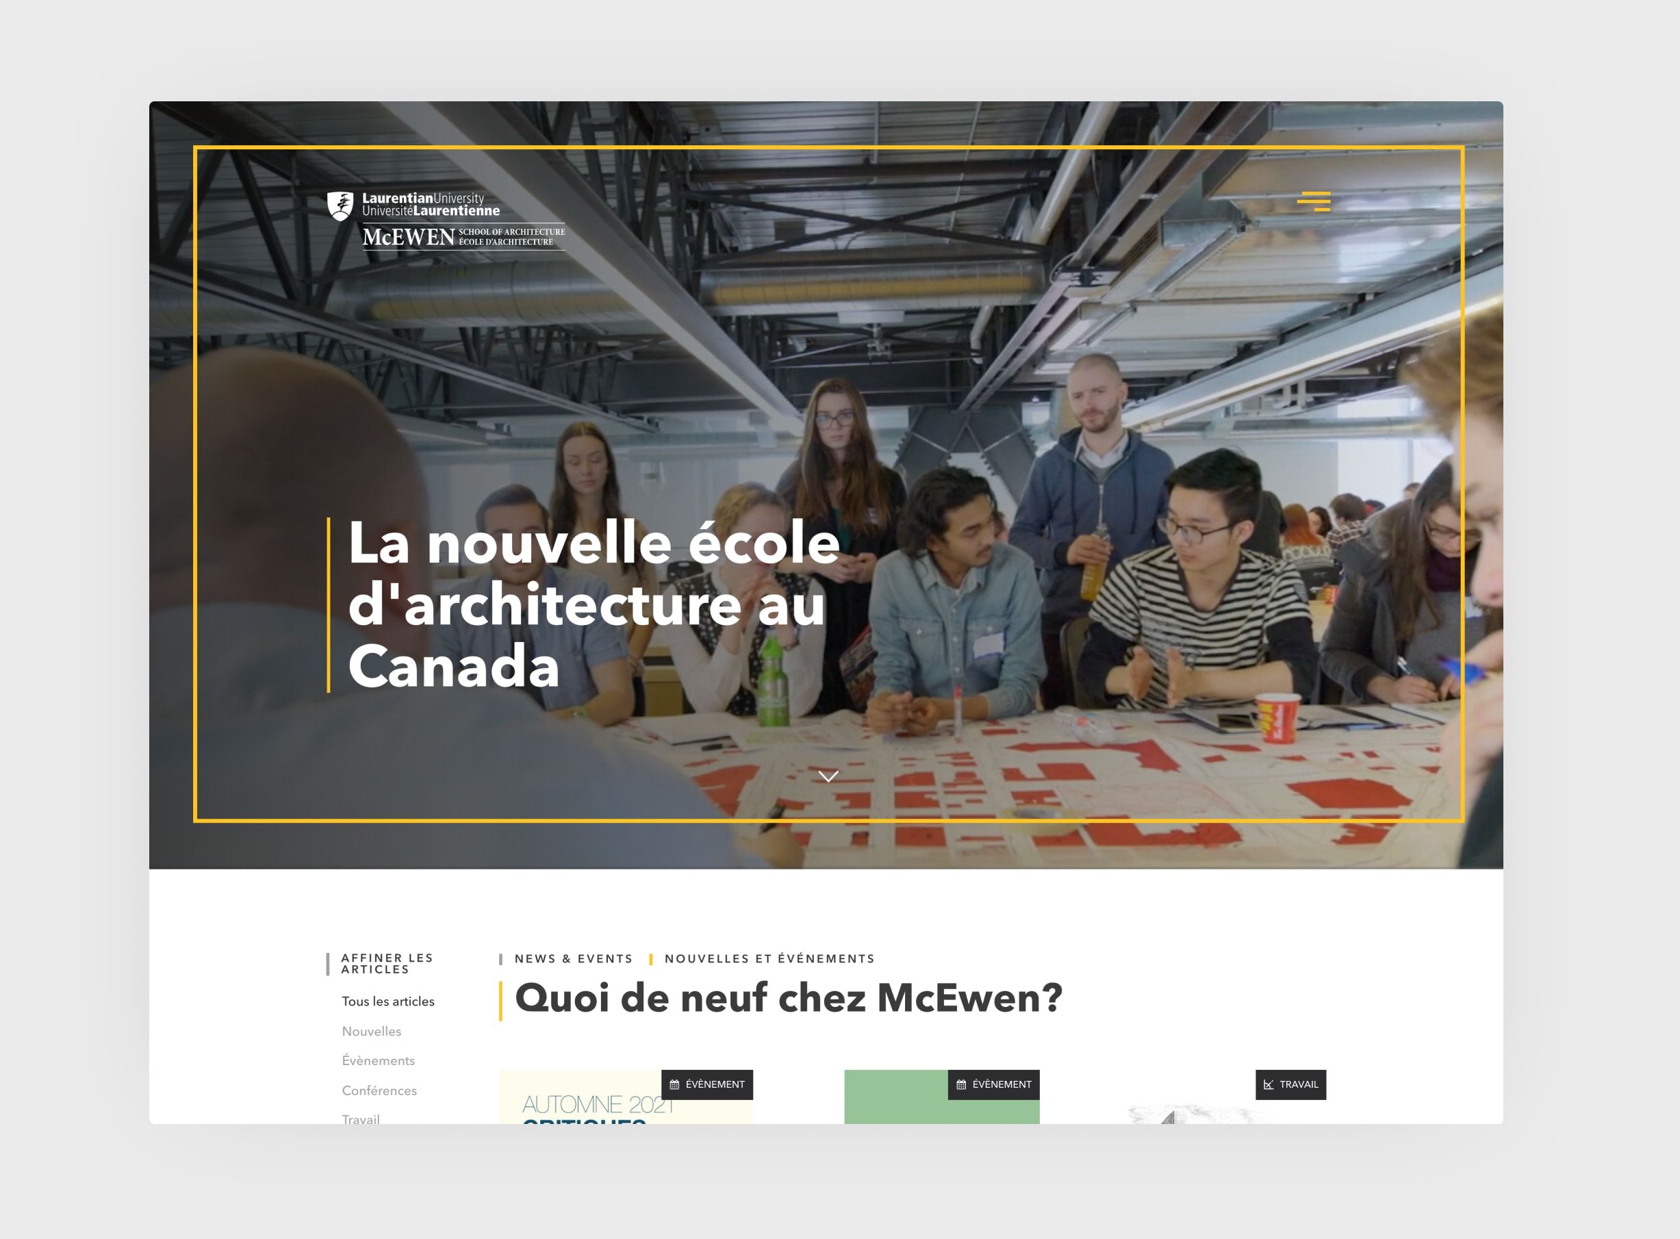
Task: Filter articles by Nouvelles
Action: 371,1032
